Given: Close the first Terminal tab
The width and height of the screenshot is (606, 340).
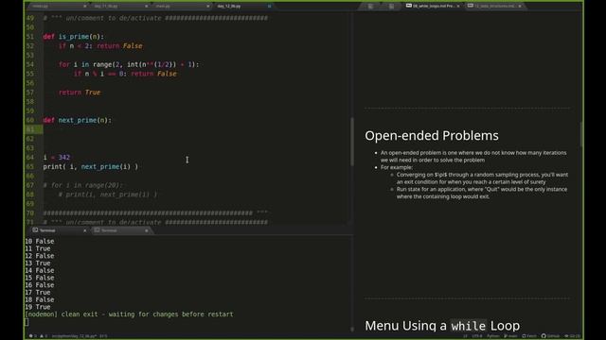Looking at the screenshot, I should (x=85, y=230).
